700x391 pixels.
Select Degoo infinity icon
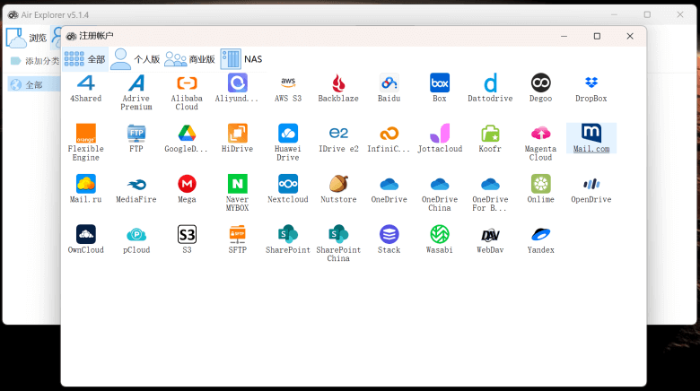point(540,83)
